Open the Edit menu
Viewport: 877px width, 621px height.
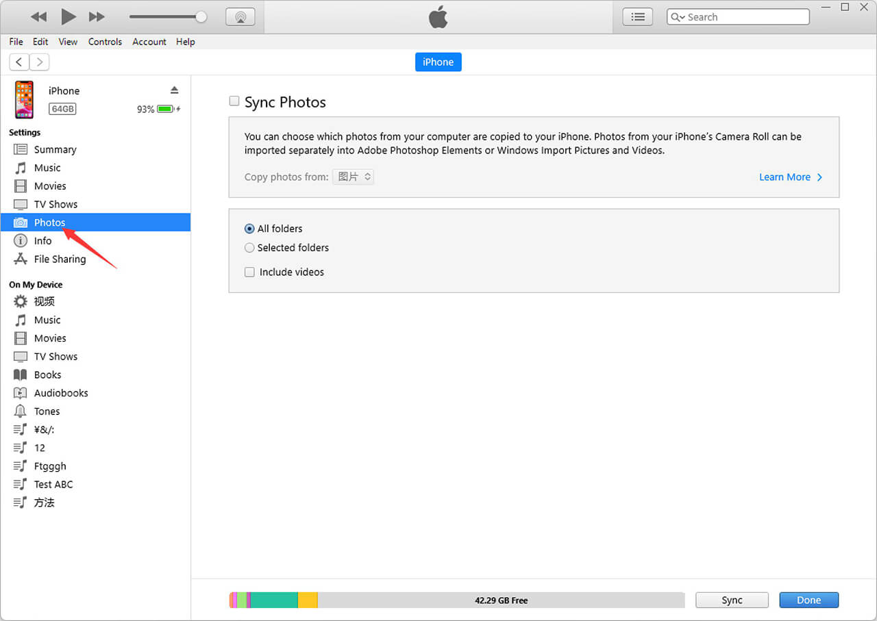(40, 42)
